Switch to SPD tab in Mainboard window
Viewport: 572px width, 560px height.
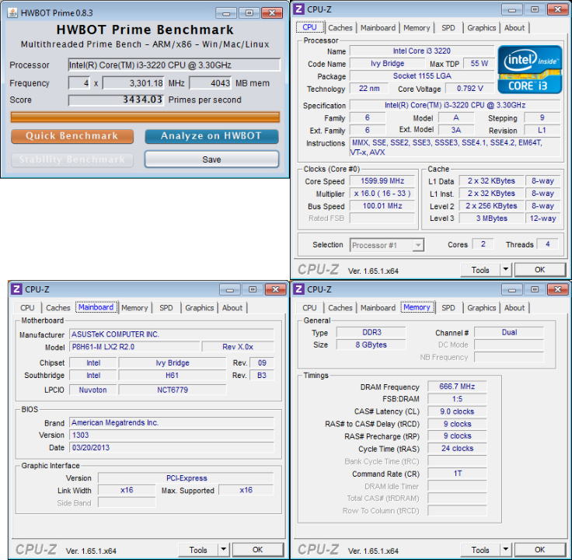[x=166, y=308]
